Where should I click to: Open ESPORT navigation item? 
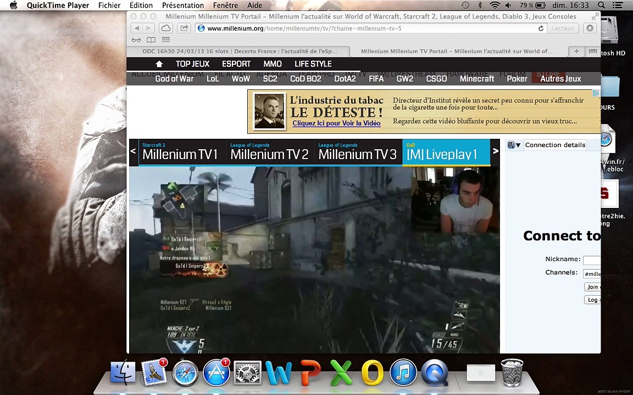click(x=236, y=64)
